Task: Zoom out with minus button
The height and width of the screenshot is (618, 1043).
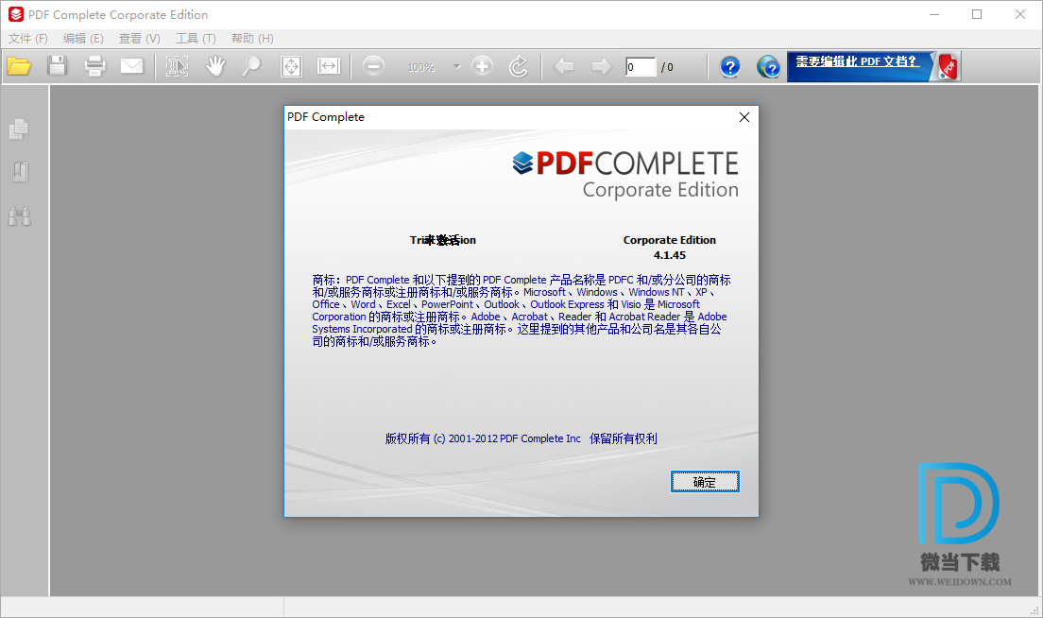Action: [x=374, y=66]
